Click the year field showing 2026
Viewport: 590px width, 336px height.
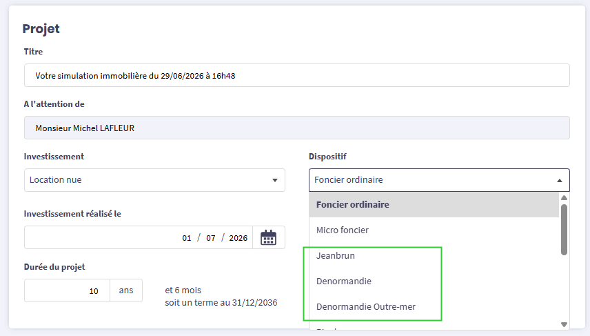point(238,238)
